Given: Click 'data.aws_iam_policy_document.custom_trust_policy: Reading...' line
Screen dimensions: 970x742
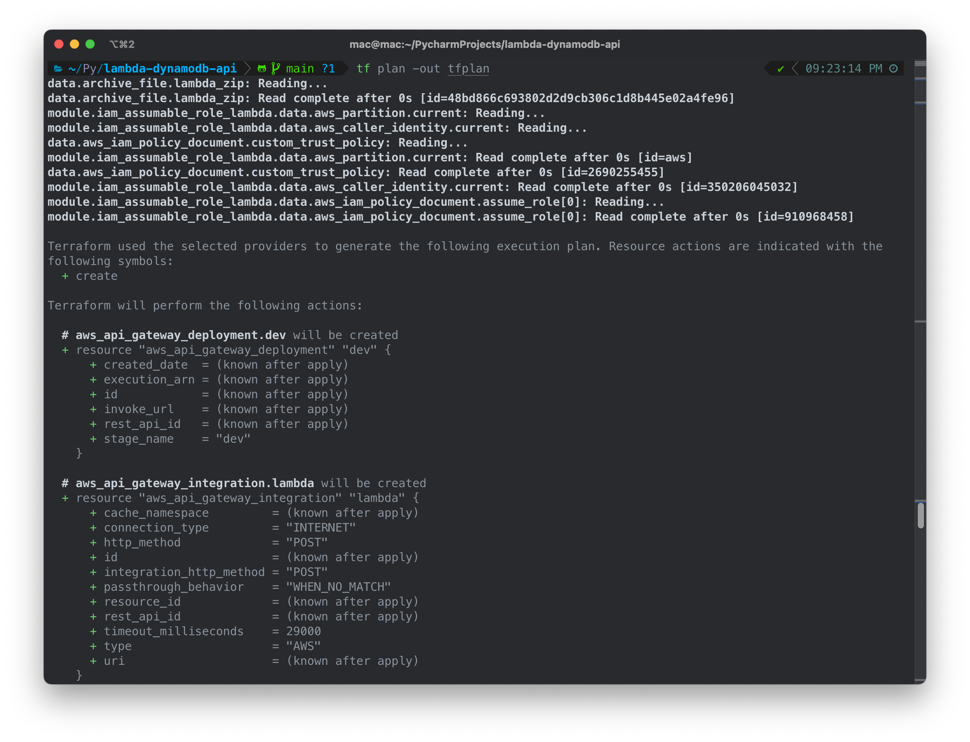Looking at the screenshot, I should (x=258, y=142).
